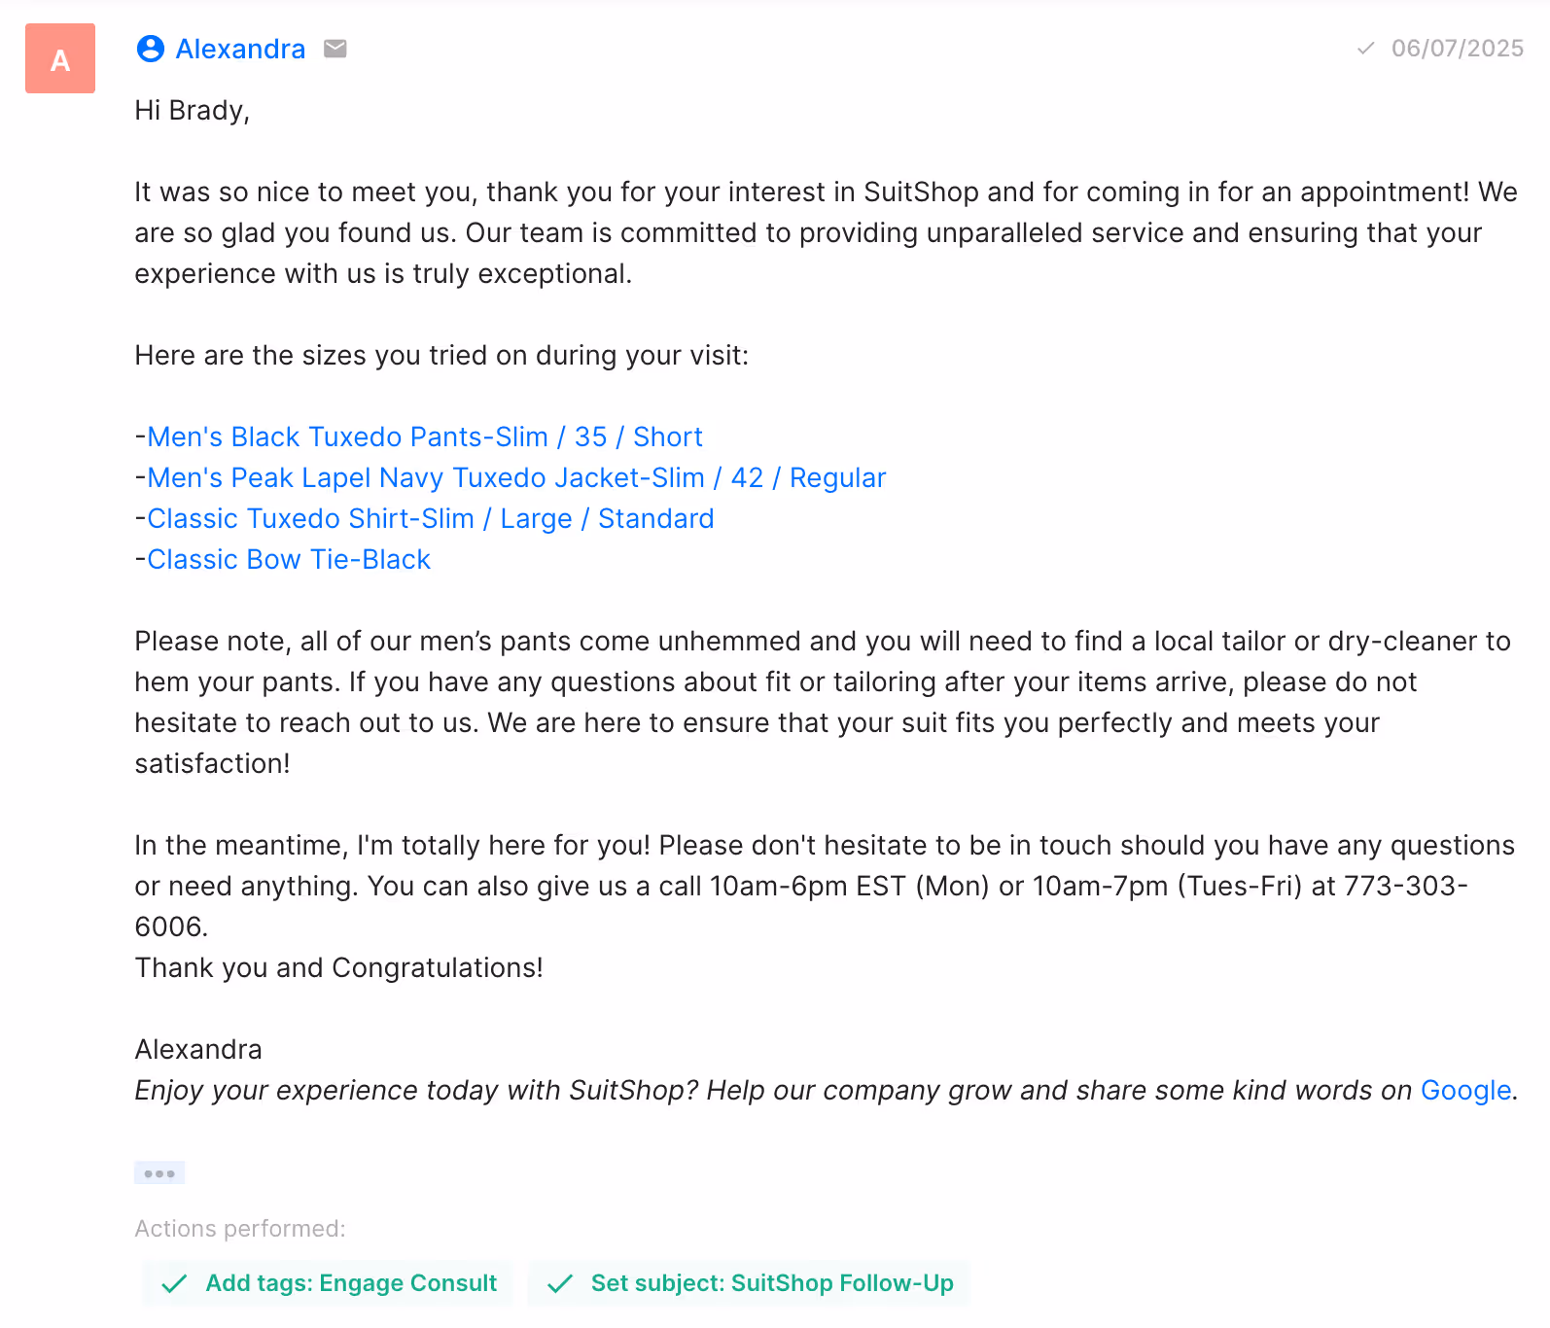Click the checkmark inside the Engage Consult chip
1550x1328 pixels.
[x=174, y=1283]
